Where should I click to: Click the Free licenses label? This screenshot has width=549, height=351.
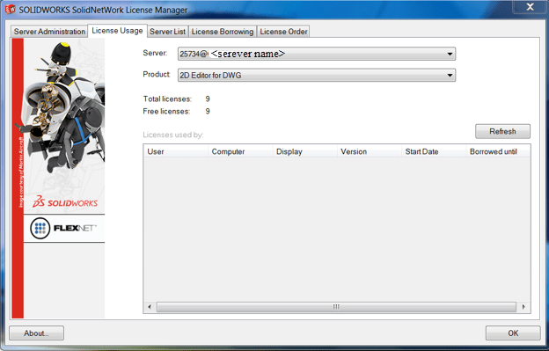click(166, 112)
